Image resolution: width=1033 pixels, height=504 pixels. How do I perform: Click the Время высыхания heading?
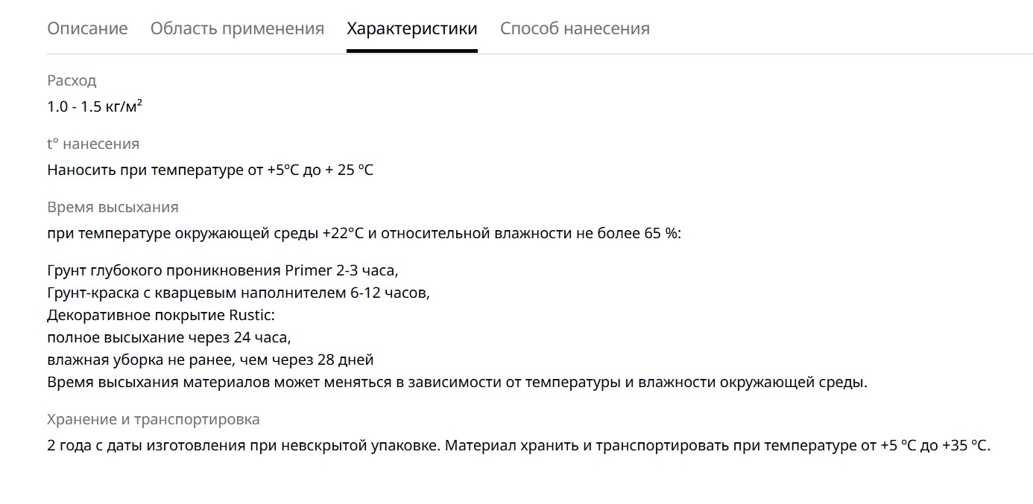click(x=113, y=207)
